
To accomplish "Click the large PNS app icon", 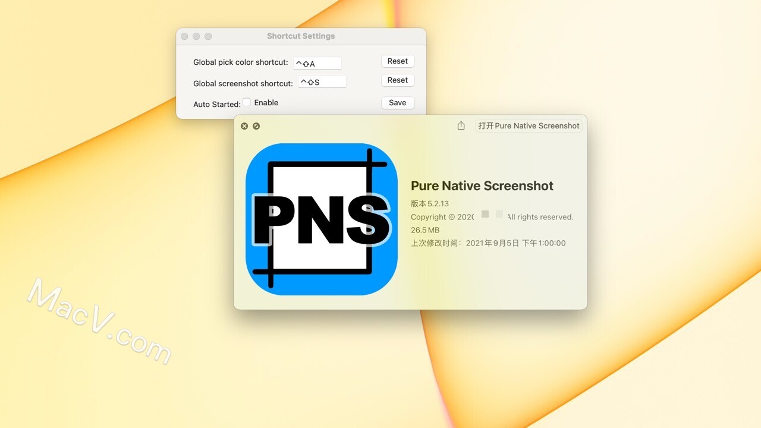I will (x=322, y=219).
